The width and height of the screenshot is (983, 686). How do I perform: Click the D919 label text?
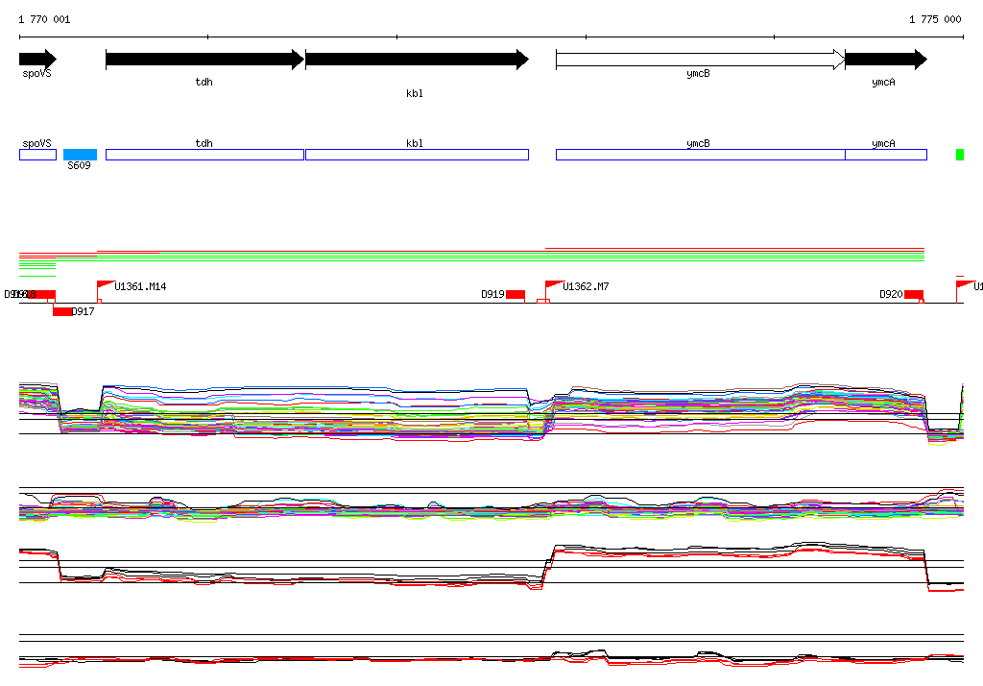click(492, 294)
